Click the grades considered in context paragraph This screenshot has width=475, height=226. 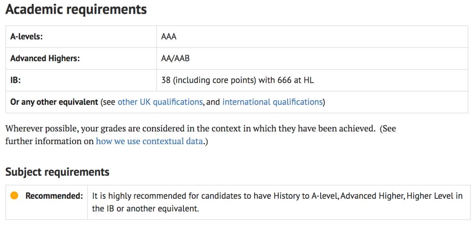201,135
